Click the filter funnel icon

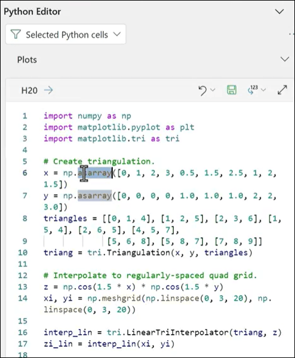tap(16, 35)
